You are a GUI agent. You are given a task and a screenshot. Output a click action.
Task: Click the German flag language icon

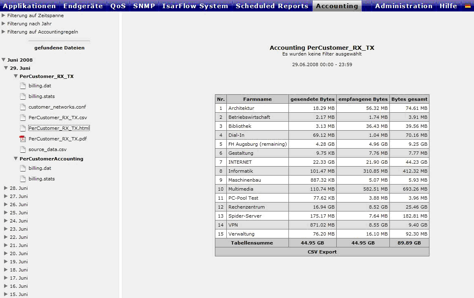coord(468,6)
